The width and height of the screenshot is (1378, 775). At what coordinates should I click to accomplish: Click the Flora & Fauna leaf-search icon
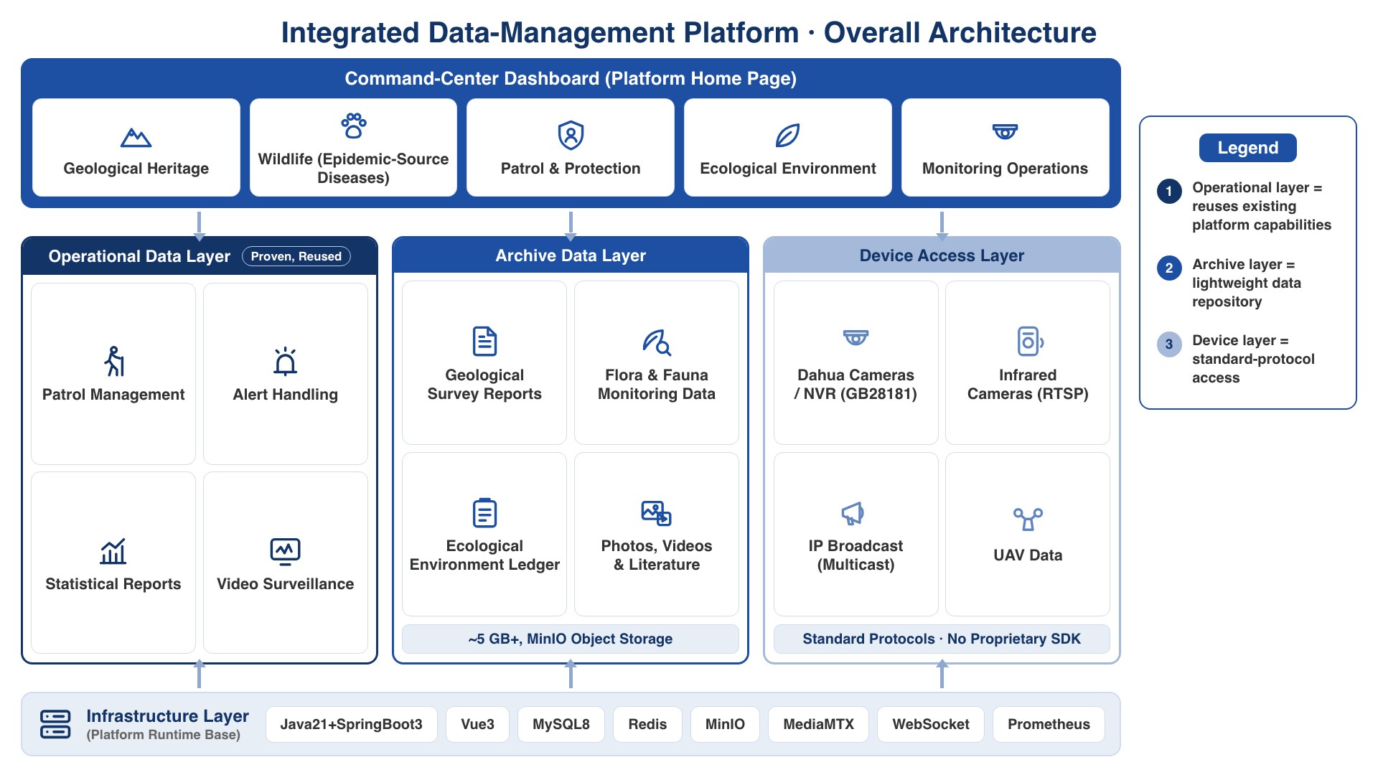657,342
